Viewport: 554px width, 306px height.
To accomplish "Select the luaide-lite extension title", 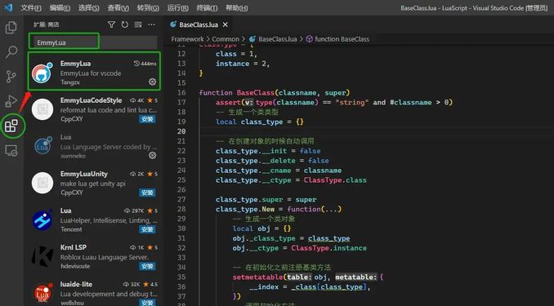I will pyautogui.click(x=76, y=284).
